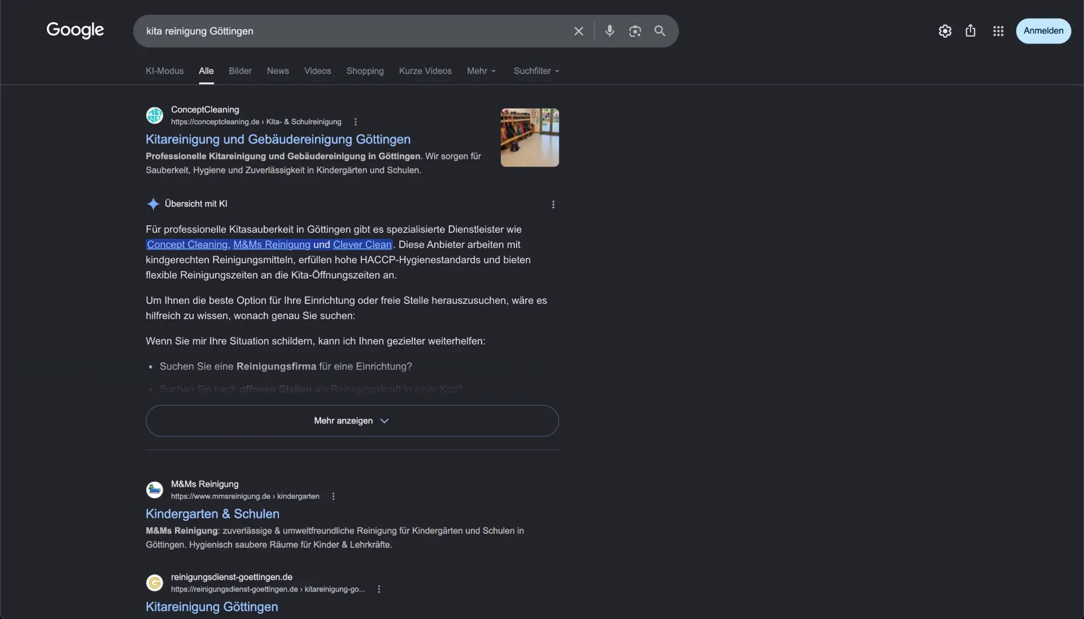Screen dimensions: 1084x619
Task: Click the M&Ms Reinigung site favicon
Action: coord(155,490)
